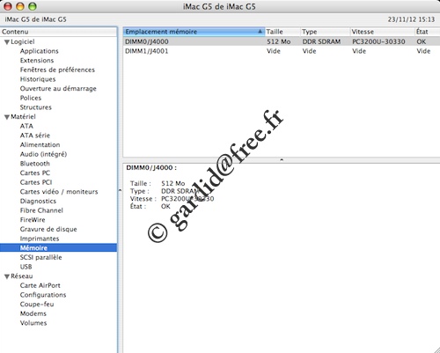The height and width of the screenshot is (353, 440).
Task: Collapse the Matériel section triangle
Action: (x=7, y=117)
